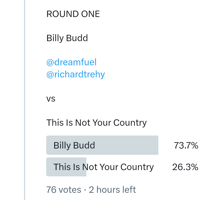208x200 pixels.
Task: Open the @richardtrehy profile mention
Action: click(76, 75)
